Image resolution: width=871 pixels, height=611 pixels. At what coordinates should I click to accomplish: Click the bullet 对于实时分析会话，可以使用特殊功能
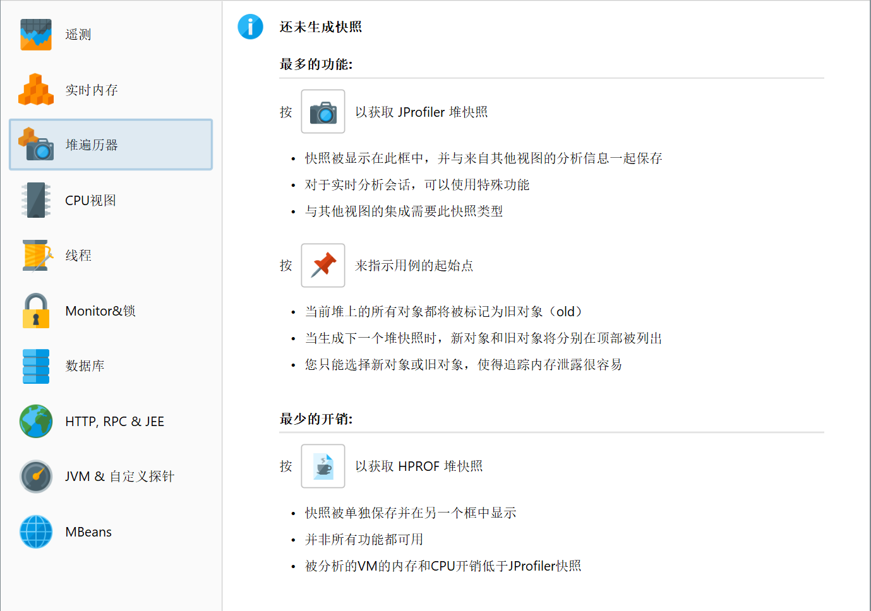click(x=417, y=184)
